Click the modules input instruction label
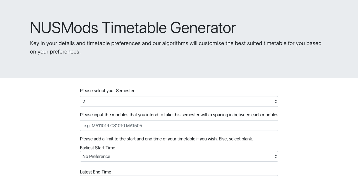The width and height of the screenshot is (358, 176). click(x=179, y=115)
